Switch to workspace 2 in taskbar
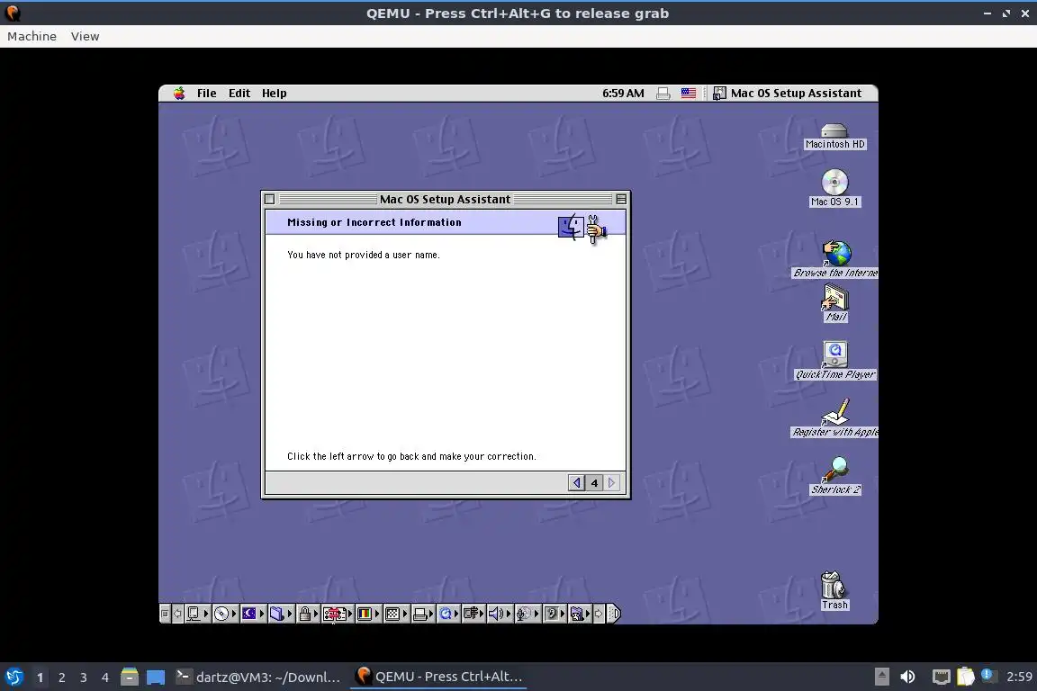1037x691 pixels. pos(61,678)
